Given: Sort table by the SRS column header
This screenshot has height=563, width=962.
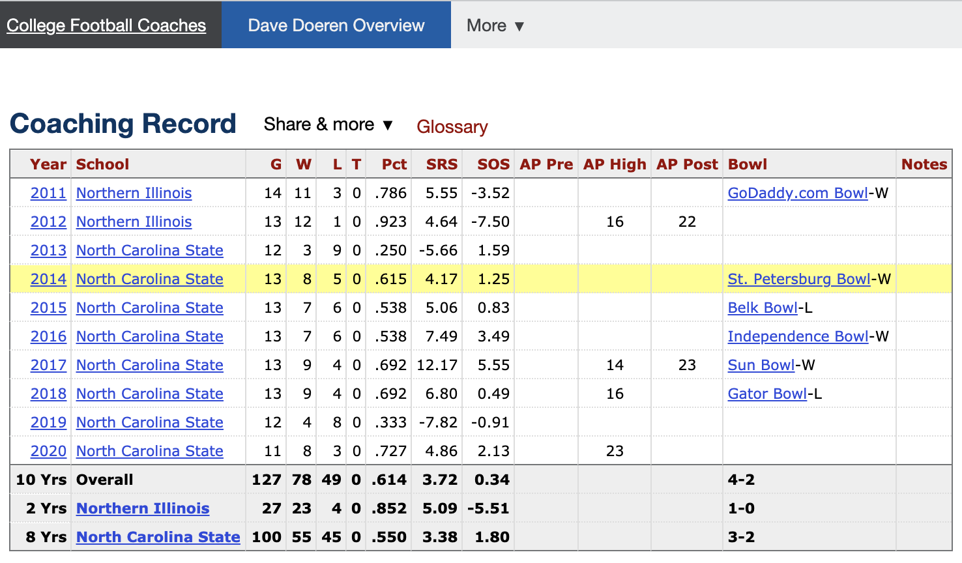Looking at the screenshot, I should tap(441, 164).
